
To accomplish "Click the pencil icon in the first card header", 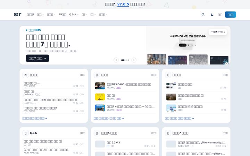I will [x=25, y=75].
